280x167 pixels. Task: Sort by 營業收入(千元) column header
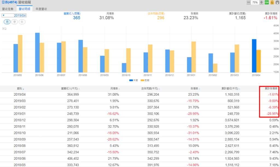pos(70,89)
